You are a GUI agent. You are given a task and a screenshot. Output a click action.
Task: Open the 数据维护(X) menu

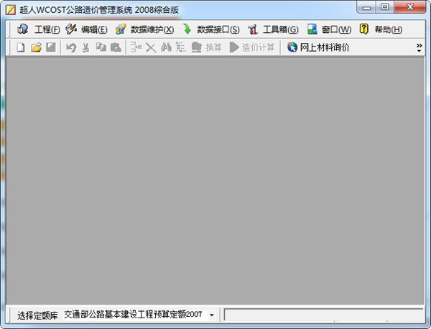[144, 29]
